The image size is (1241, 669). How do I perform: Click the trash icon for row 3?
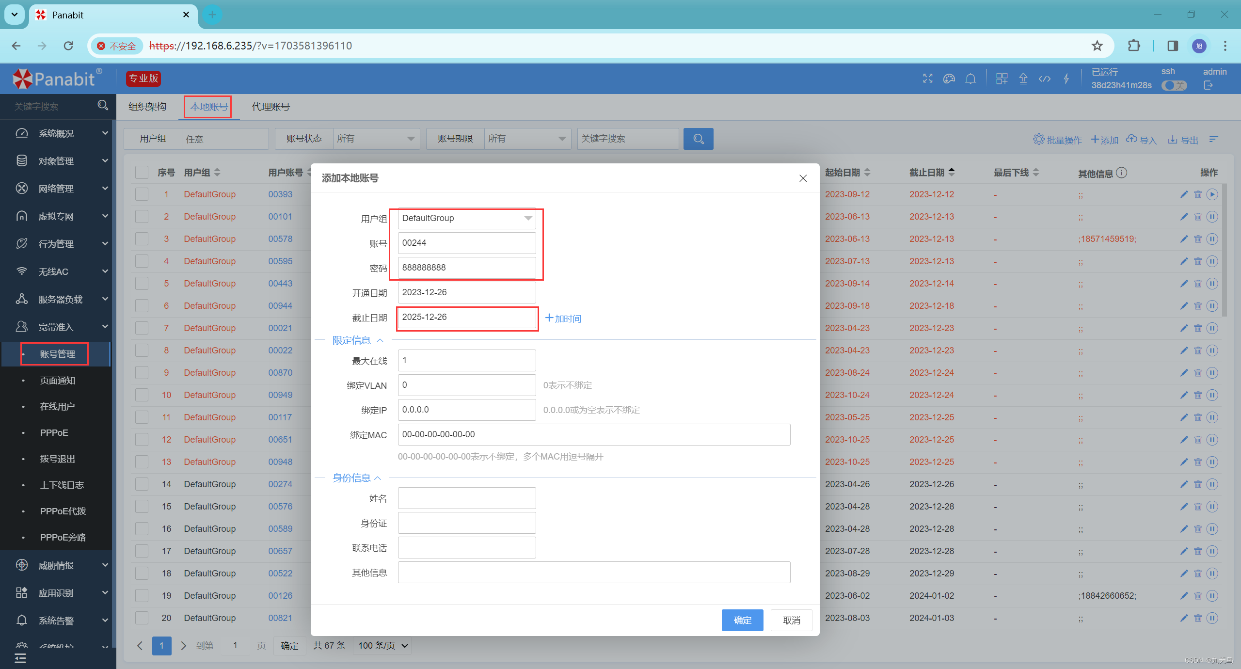pyautogui.click(x=1198, y=239)
